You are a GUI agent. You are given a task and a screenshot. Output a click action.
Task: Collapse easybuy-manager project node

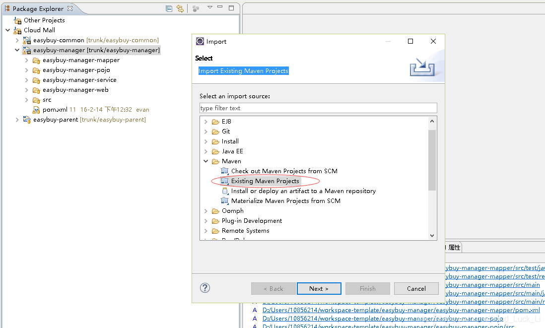coord(17,50)
